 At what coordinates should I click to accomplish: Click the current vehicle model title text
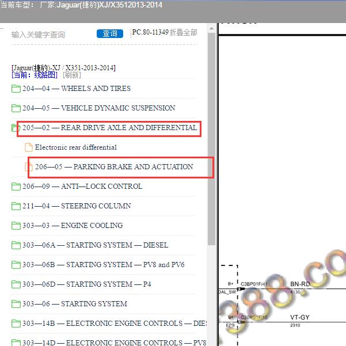click(x=81, y=5)
